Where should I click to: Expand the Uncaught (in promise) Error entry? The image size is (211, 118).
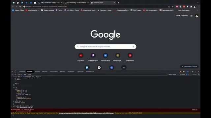[14, 109]
